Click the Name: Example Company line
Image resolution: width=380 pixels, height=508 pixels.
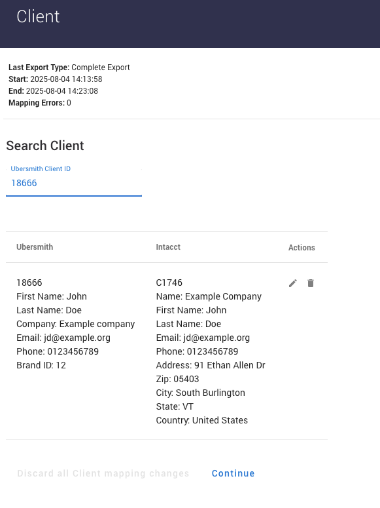click(209, 296)
